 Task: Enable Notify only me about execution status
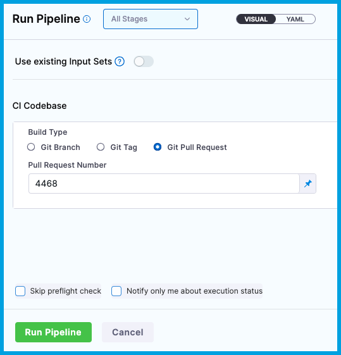click(116, 291)
